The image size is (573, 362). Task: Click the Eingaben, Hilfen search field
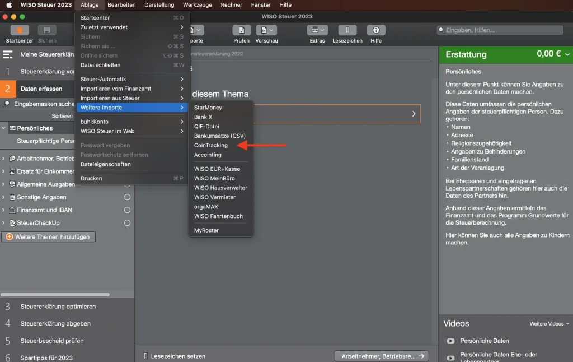[x=504, y=30]
